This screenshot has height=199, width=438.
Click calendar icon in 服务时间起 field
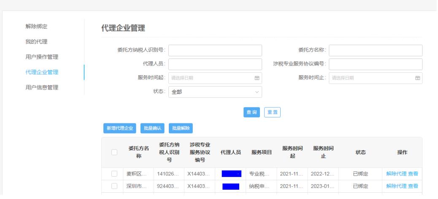point(257,78)
